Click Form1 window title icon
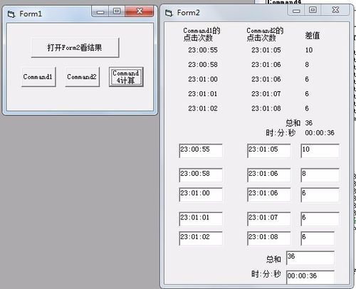This screenshot has height=289, width=356. point(11,14)
